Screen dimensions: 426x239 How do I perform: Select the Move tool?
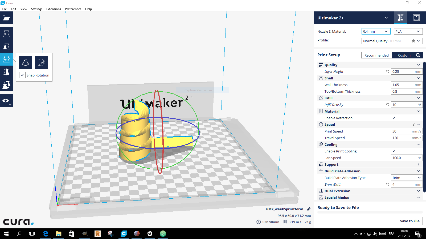[6, 34]
